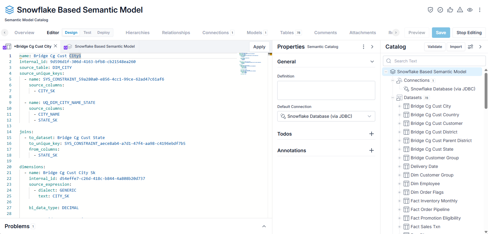Switch to the Deploy editor mode
The width and height of the screenshot is (488, 234).
pos(104,33)
